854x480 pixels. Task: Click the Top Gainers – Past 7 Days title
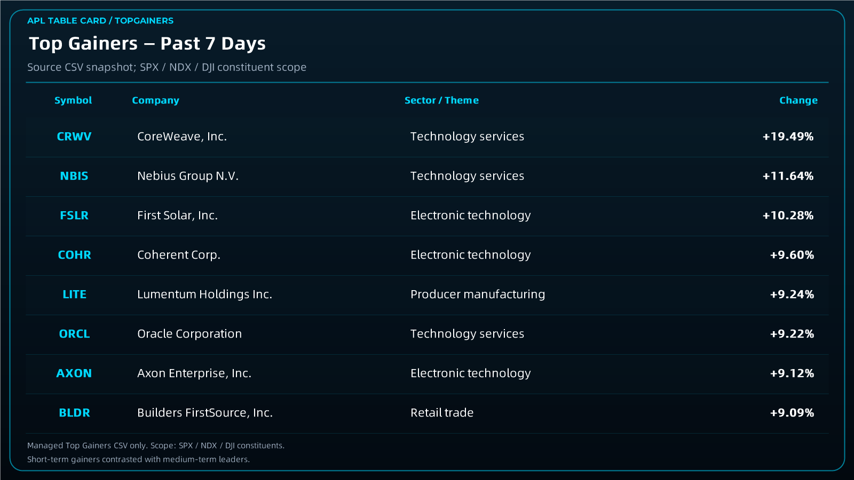pos(147,44)
